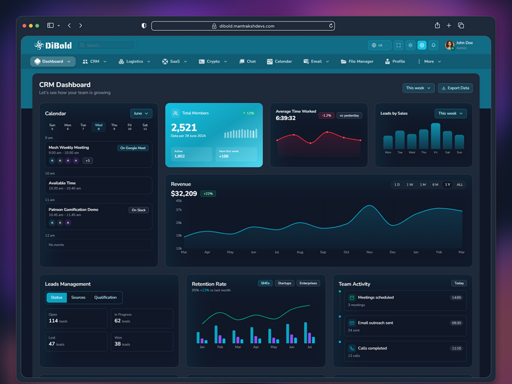This screenshot has width=512, height=384.
Task: Switch to the Sources tab
Action: pyautogui.click(x=78, y=298)
